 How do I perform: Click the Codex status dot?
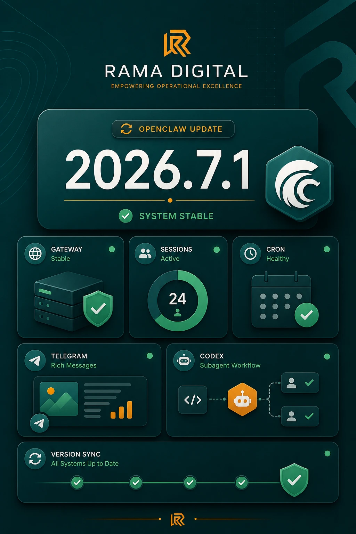pos(327,356)
